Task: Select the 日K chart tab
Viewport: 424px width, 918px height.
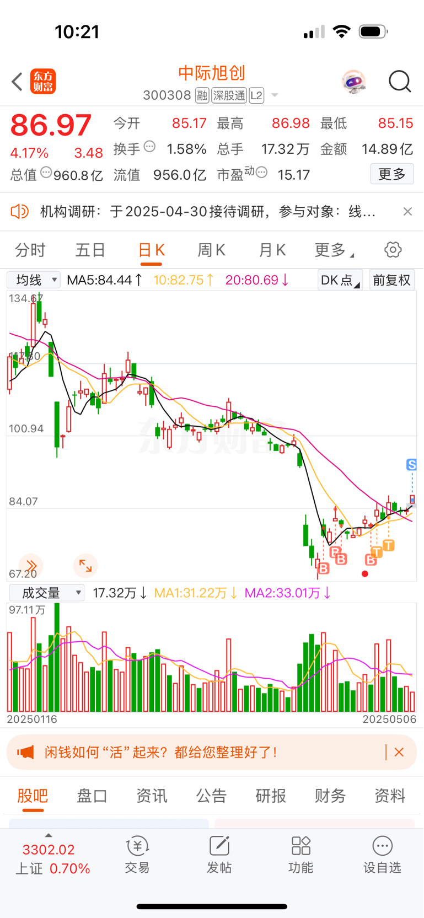Action: coord(151,250)
